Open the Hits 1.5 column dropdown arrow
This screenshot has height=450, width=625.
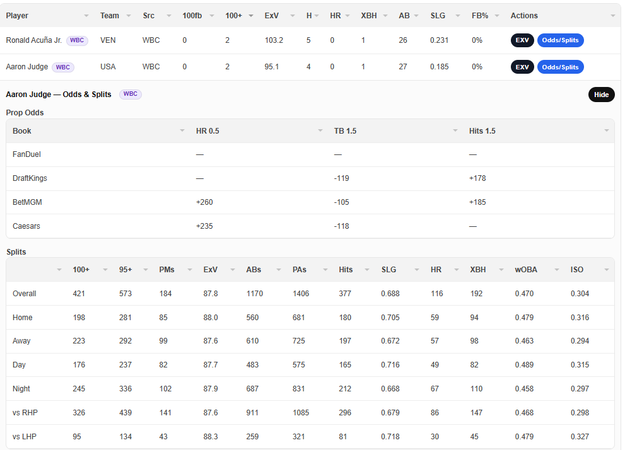tap(606, 130)
